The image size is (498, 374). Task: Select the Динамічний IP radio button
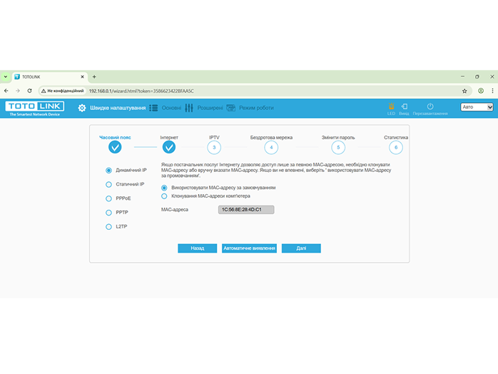point(108,171)
